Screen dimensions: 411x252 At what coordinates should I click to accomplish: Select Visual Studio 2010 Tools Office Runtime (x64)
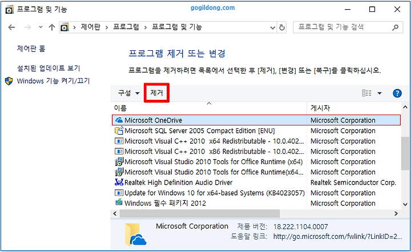[213, 162]
